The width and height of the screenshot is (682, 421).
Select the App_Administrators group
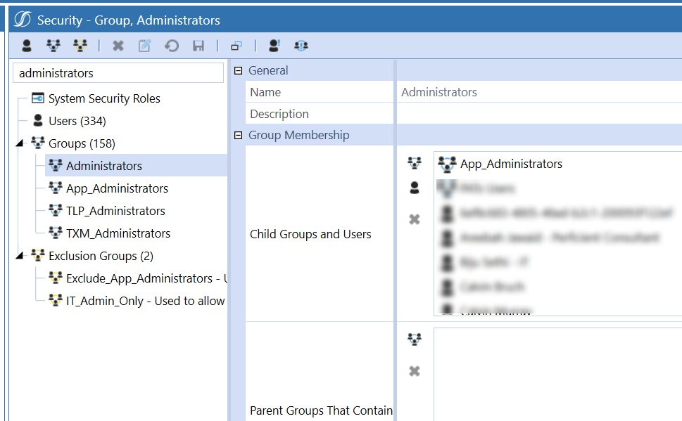pyautogui.click(x=117, y=188)
